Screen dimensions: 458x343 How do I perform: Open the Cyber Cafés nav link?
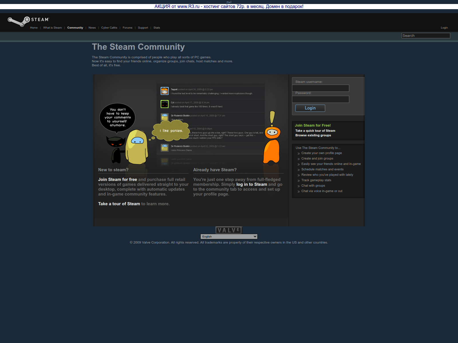(109, 28)
